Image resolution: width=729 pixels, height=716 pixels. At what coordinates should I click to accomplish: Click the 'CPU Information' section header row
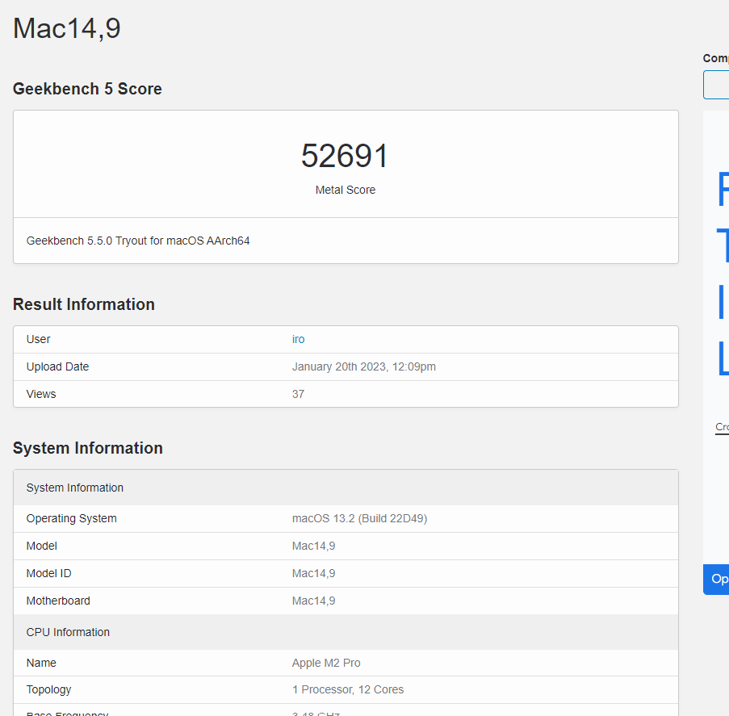[346, 632]
